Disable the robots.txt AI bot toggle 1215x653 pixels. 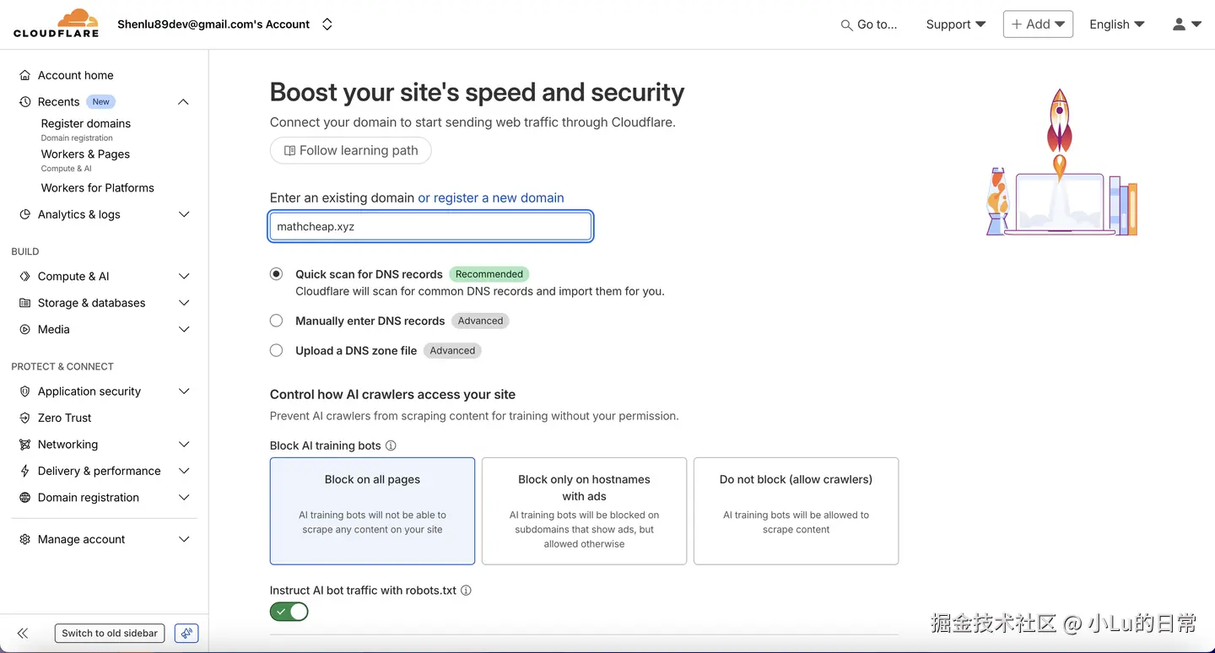click(x=289, y=612)
